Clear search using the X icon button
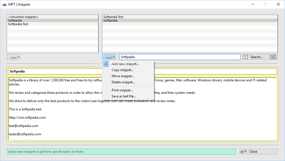Screen dimensions: 285x161 (273, 57)
